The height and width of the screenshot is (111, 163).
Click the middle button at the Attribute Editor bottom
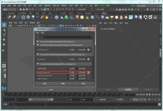[x=128, y=90]
